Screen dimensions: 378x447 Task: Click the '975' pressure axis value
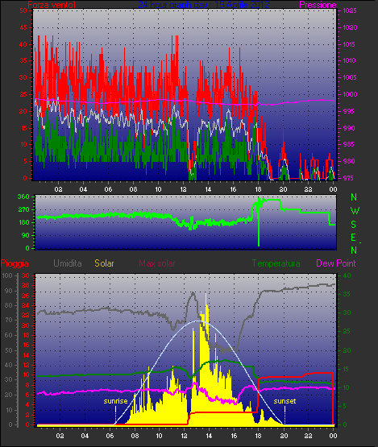tap(349, 178)
